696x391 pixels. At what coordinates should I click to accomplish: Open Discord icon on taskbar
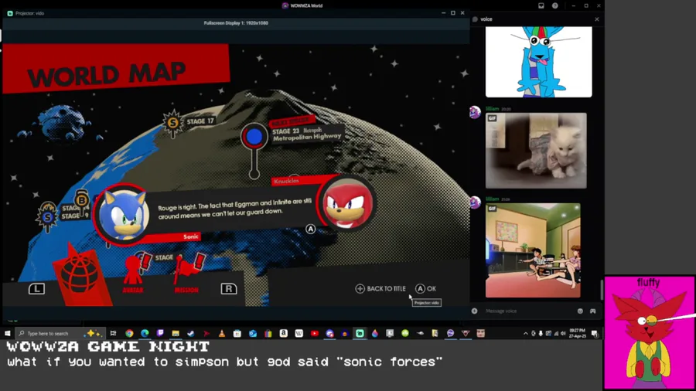[x=329, y=333]
